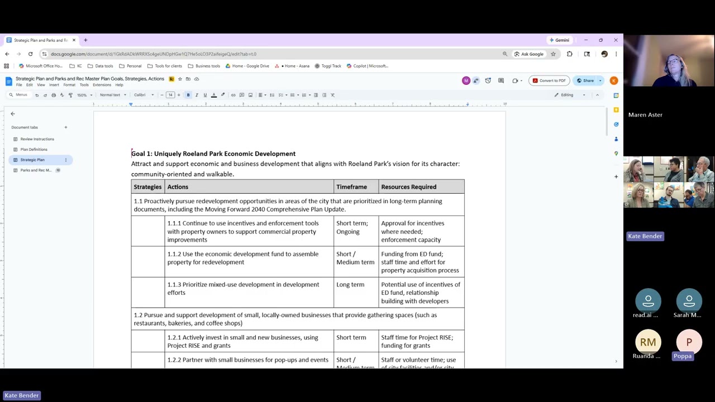The width and height of the screenshot is (715, 402).
Task: Open the highlight color picker
Action: [x=222, y=95]
